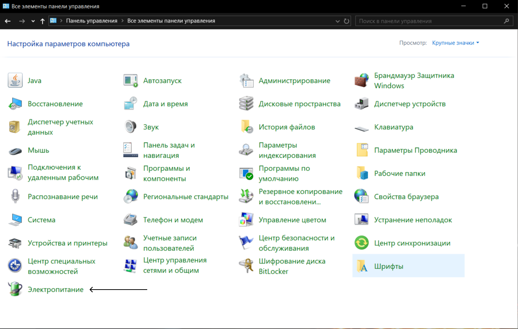Image resolution: width=518 pixels, height=329 pixels.
Task: Expand the address bar history dropdown
Action: pyautogui.click(x=338, y=21)
